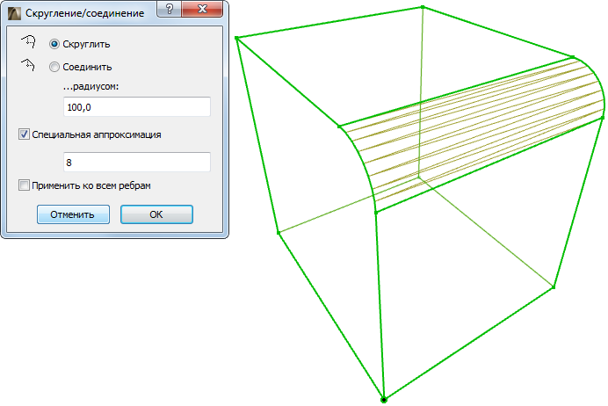Enable Применить ко всем ребрам checkbox
This screenshot has width=608, height=406.
[x=24, y=185]
